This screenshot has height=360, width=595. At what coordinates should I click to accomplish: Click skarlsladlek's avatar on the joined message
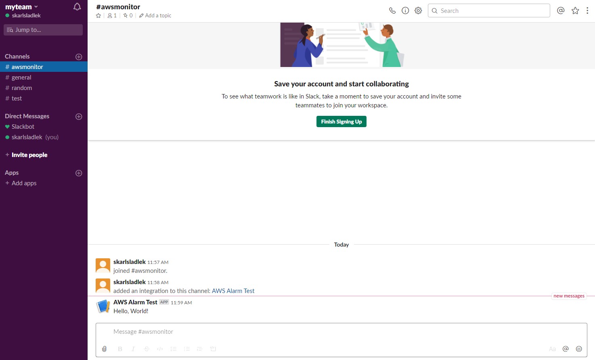coord(103,266)
